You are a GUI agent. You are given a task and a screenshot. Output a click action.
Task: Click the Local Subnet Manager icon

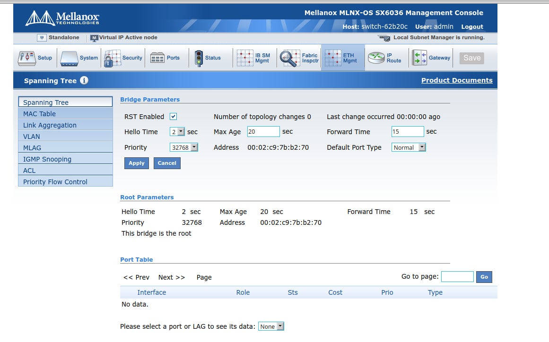pos(384,38)
